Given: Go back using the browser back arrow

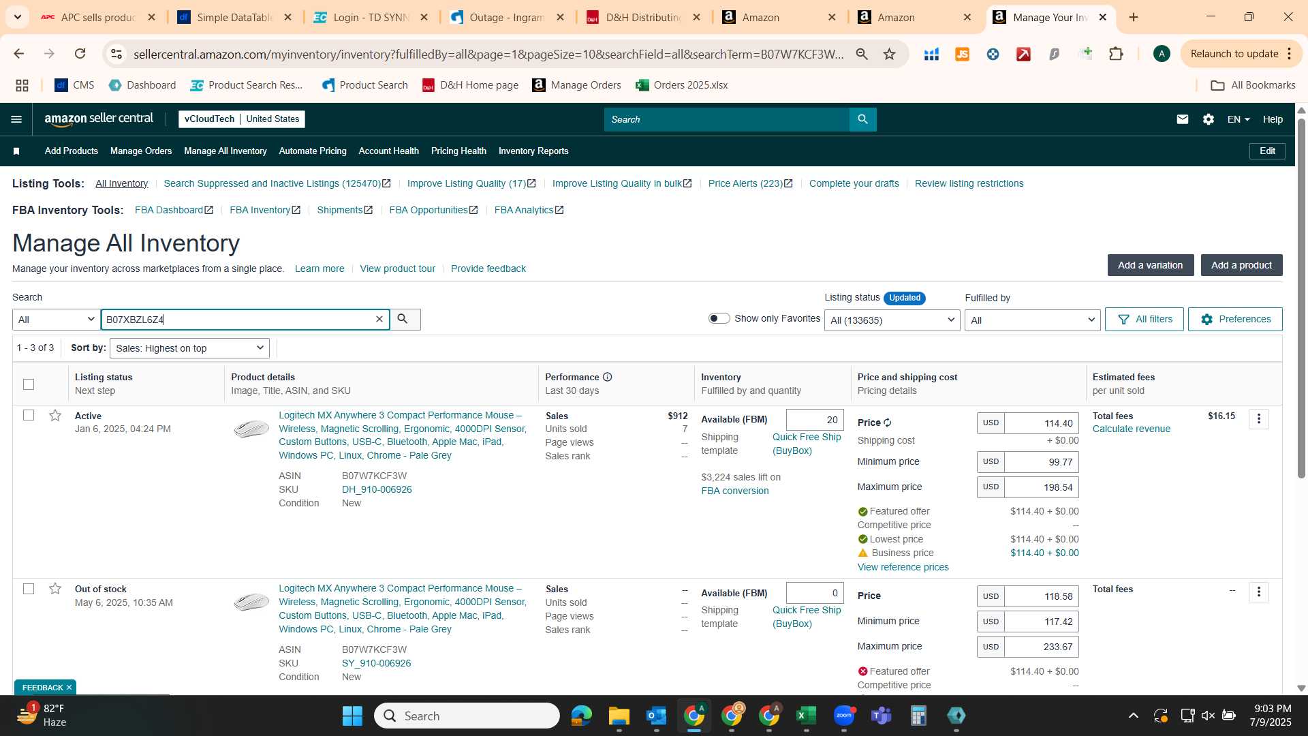Looking at the screenshot, I should [x=19, y=54].
